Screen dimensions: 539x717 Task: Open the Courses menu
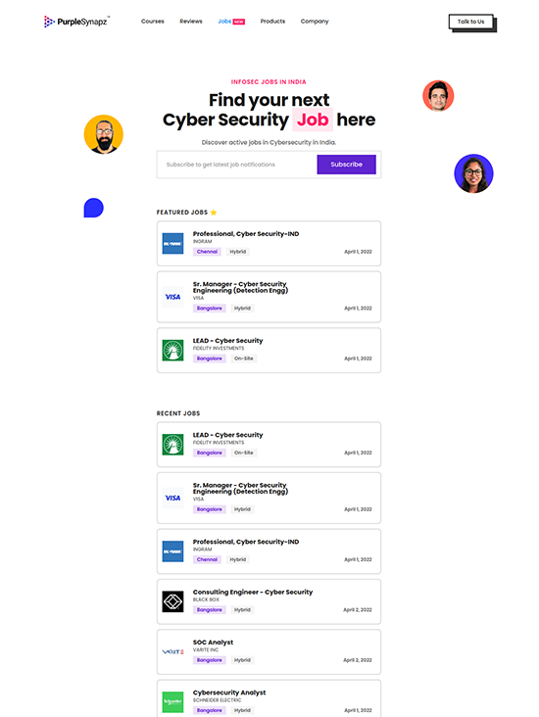point(152,22)
